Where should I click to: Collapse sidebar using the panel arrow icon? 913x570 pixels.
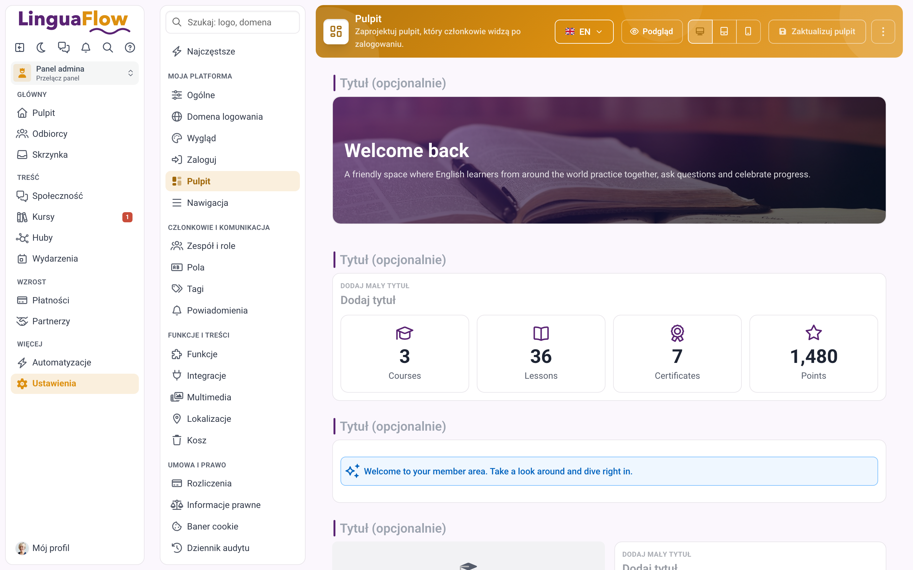(19, 47)
